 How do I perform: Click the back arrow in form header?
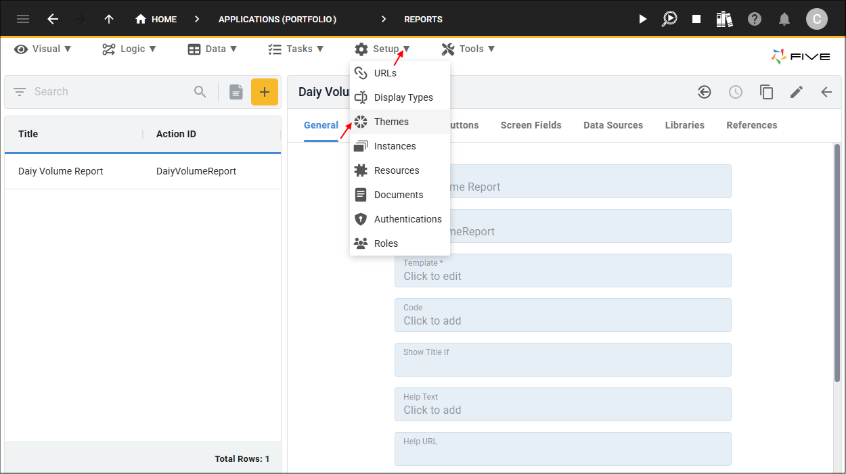[x=826, y=92]
